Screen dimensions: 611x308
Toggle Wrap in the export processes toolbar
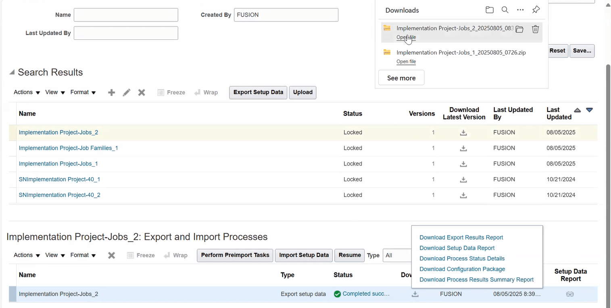click(x=176, y=255)
